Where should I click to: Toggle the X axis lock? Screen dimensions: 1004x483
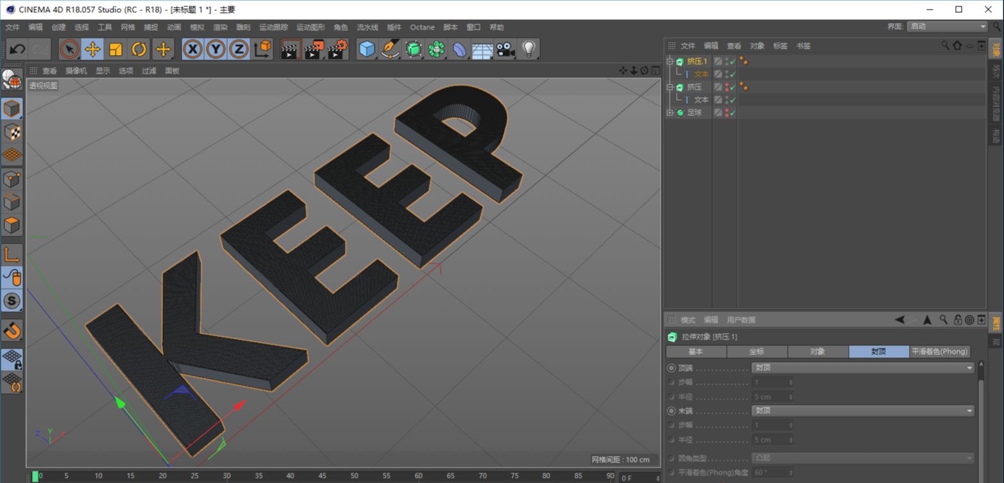tap(192, 49)
